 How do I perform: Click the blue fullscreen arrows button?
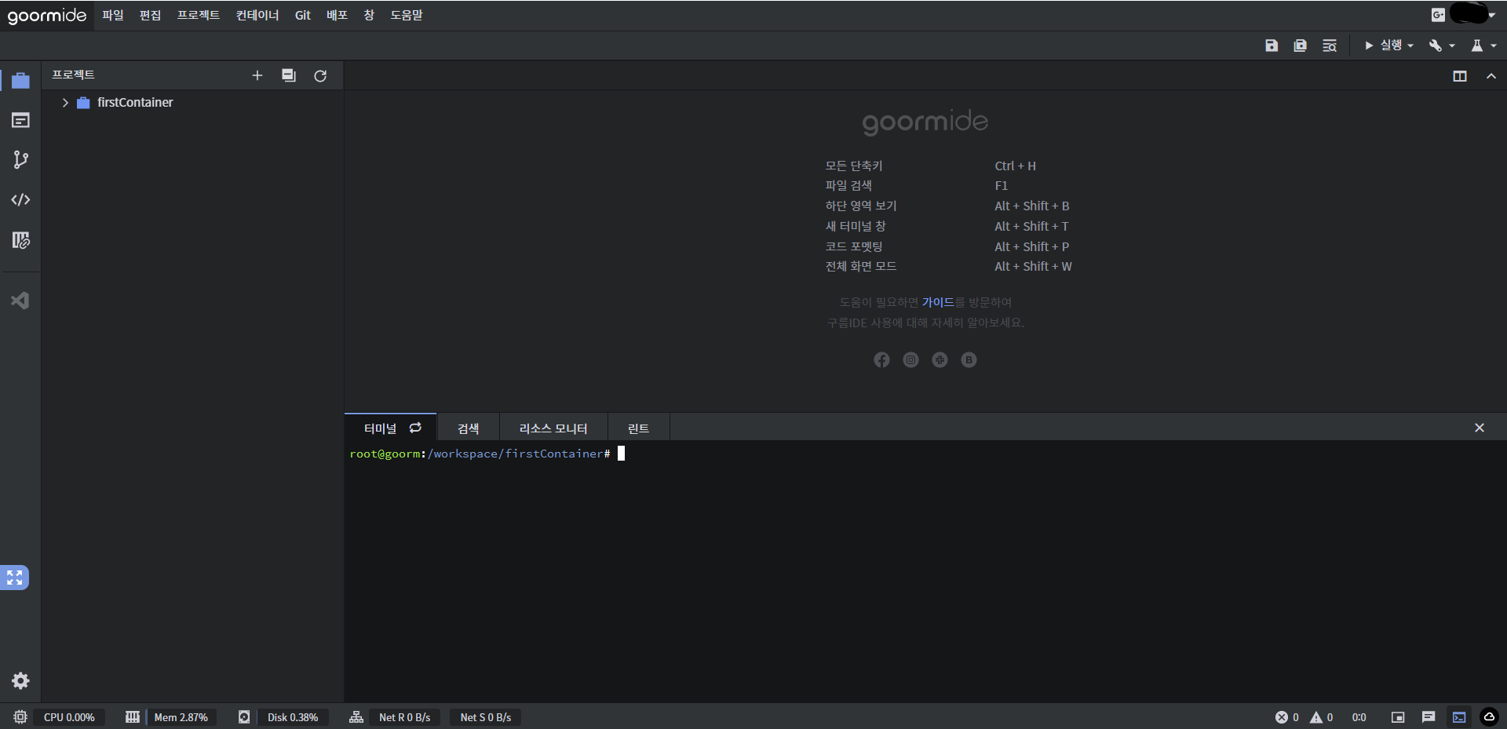pyautogui.click(x=14, y=578)
